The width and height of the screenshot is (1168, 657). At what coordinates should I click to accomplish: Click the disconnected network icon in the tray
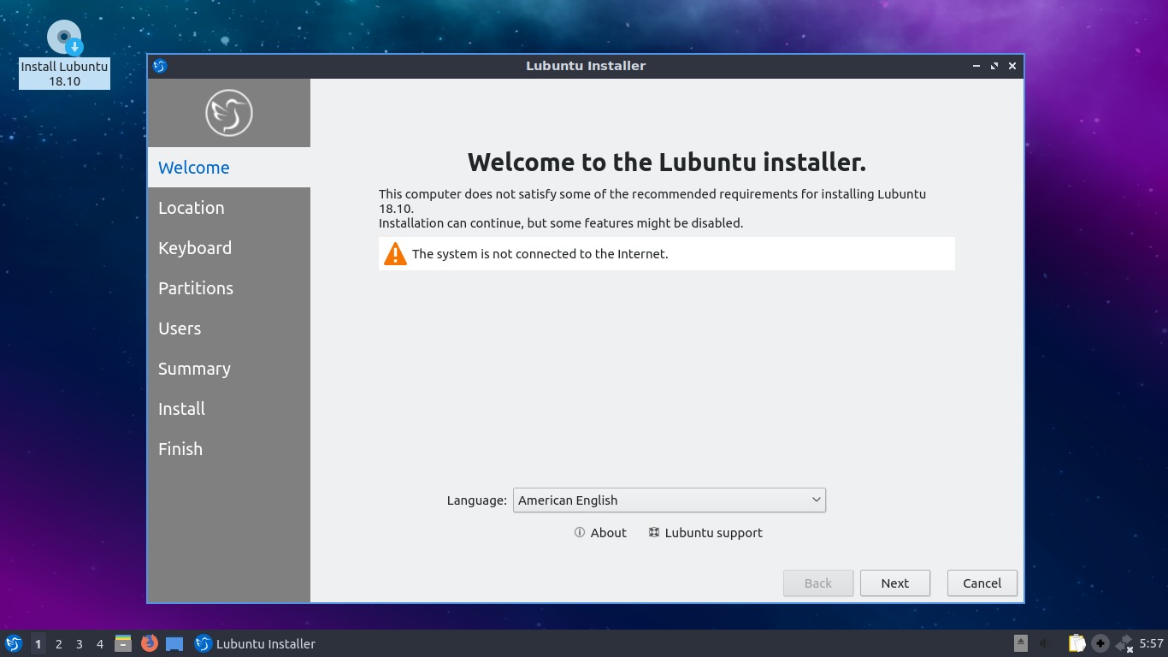click(x=1123, y=643)
